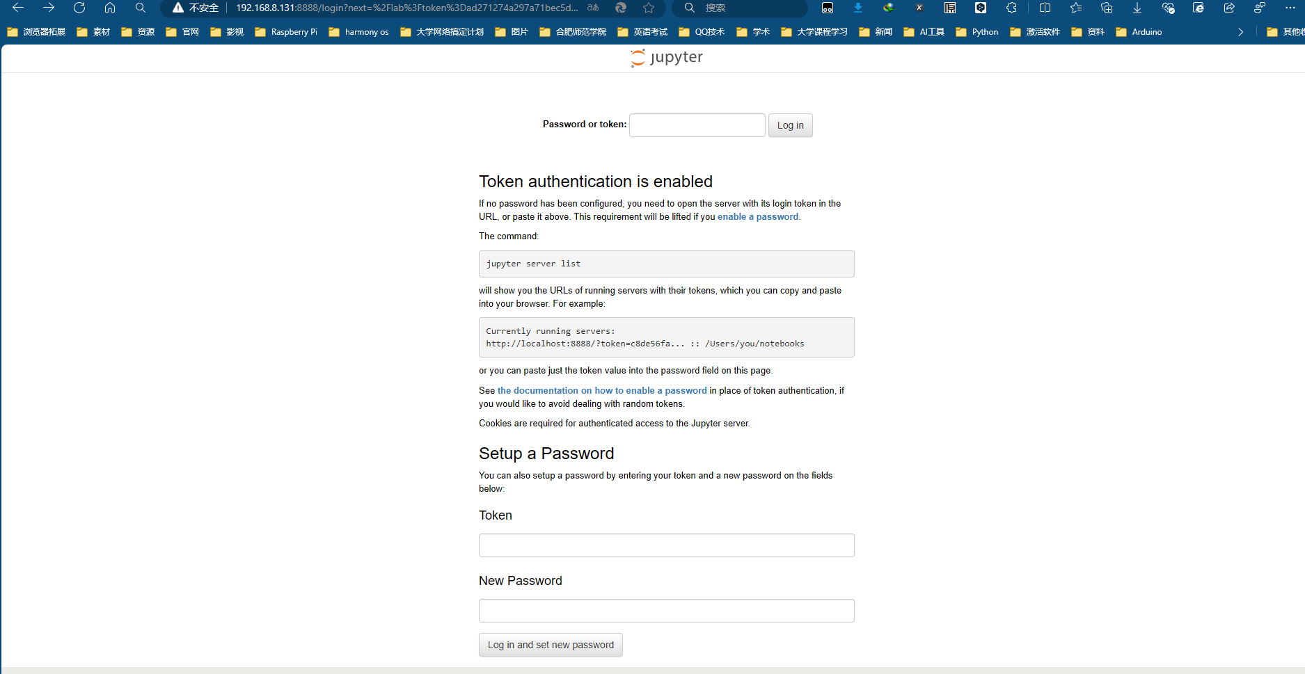The height and width of the screenshot is (674, 1305).
Task: Reload the Jupyter login page
Action: (79, 8)
